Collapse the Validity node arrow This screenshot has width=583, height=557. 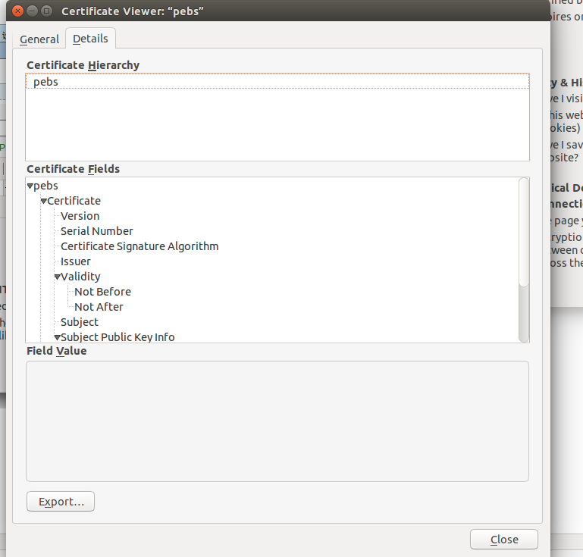58,277
